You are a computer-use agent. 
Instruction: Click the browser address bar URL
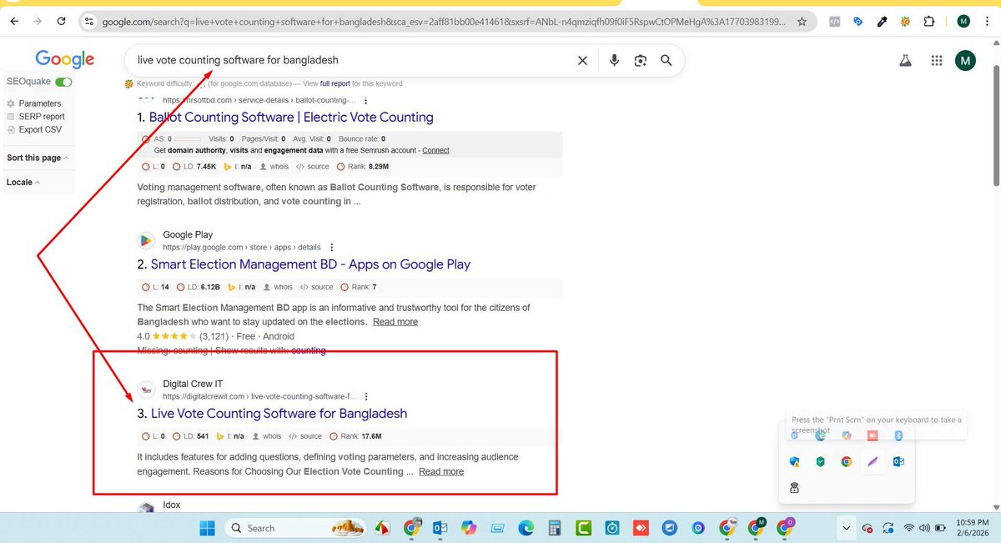[444, 22]
